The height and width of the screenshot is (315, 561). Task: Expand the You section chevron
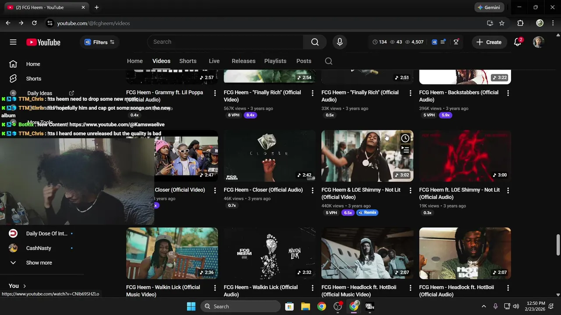pyautogui.click(x=25, y=286)
